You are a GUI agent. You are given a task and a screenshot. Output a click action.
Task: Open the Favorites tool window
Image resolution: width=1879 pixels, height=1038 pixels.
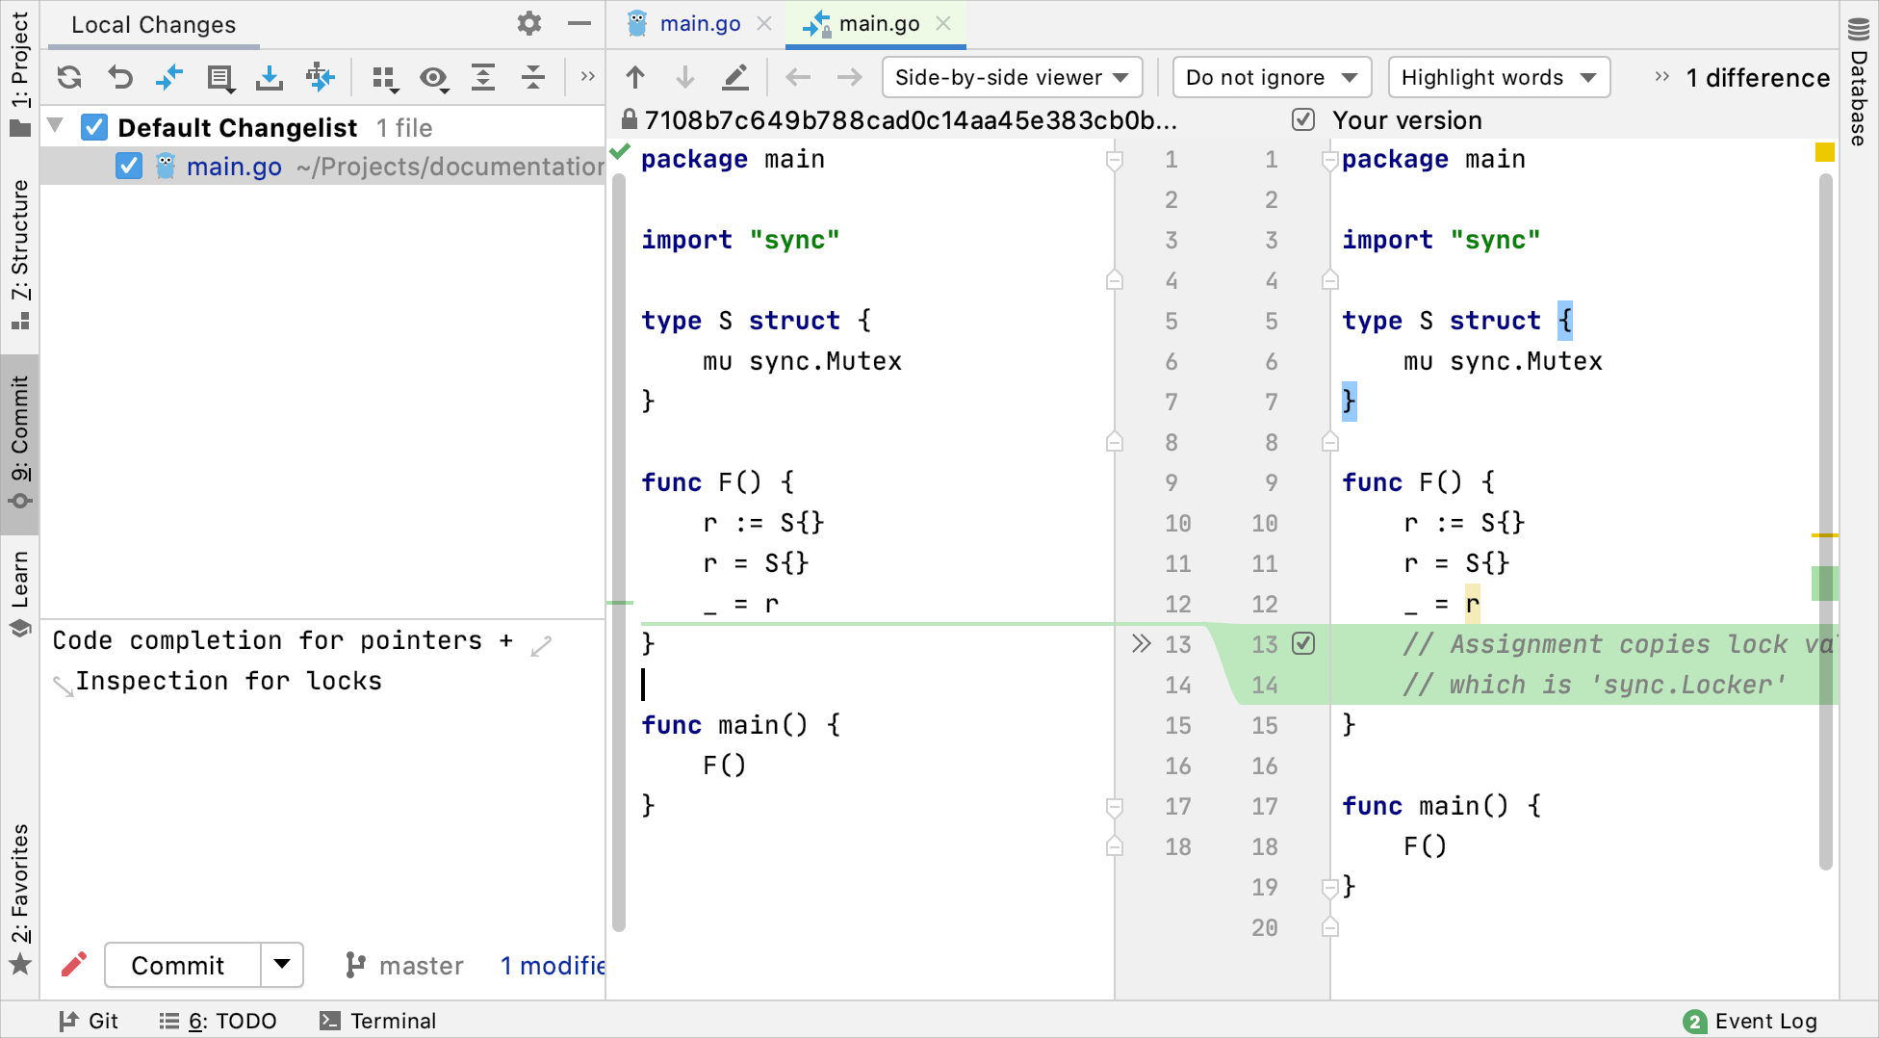click(x=19, y=898)
